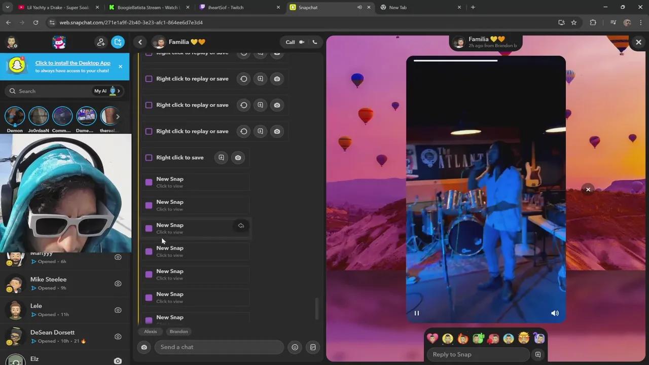This screenshot has width=649, height=365.
Task: Open the camera button next to 'Send a chat'
Action: (x=144, y=347)
